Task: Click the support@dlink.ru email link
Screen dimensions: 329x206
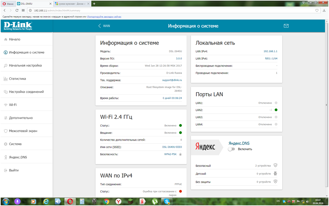Action: click(x=172, y=80)
